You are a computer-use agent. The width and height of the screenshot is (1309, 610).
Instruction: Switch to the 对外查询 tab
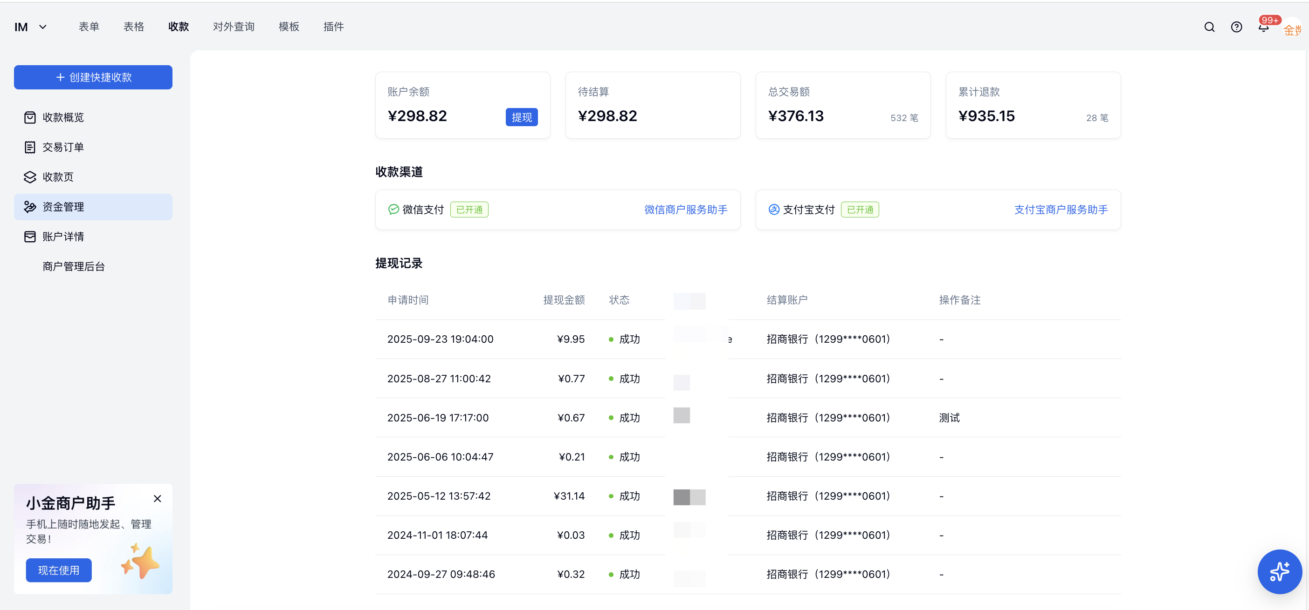234,27
